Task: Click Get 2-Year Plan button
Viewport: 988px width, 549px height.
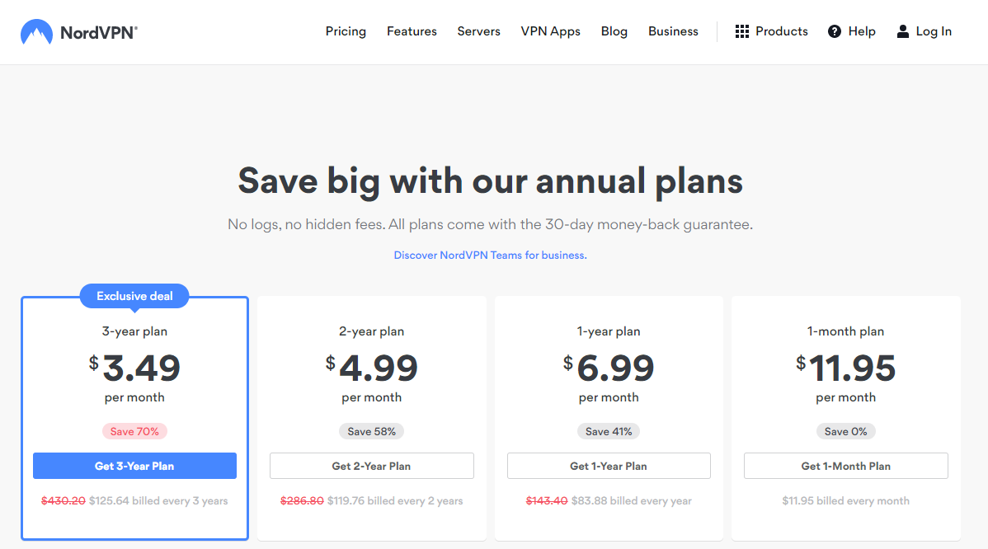Action: (372, 466)
